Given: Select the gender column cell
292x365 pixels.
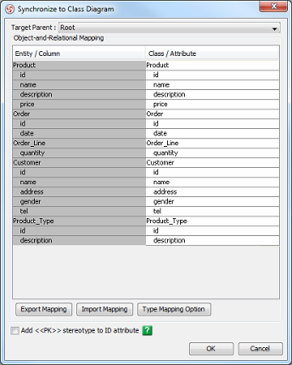Looking at the screenshot, I should pyautogui.click(x=79, y=202).
